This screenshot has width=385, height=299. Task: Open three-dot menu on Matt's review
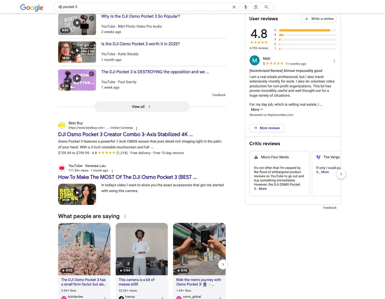point(334,61)
